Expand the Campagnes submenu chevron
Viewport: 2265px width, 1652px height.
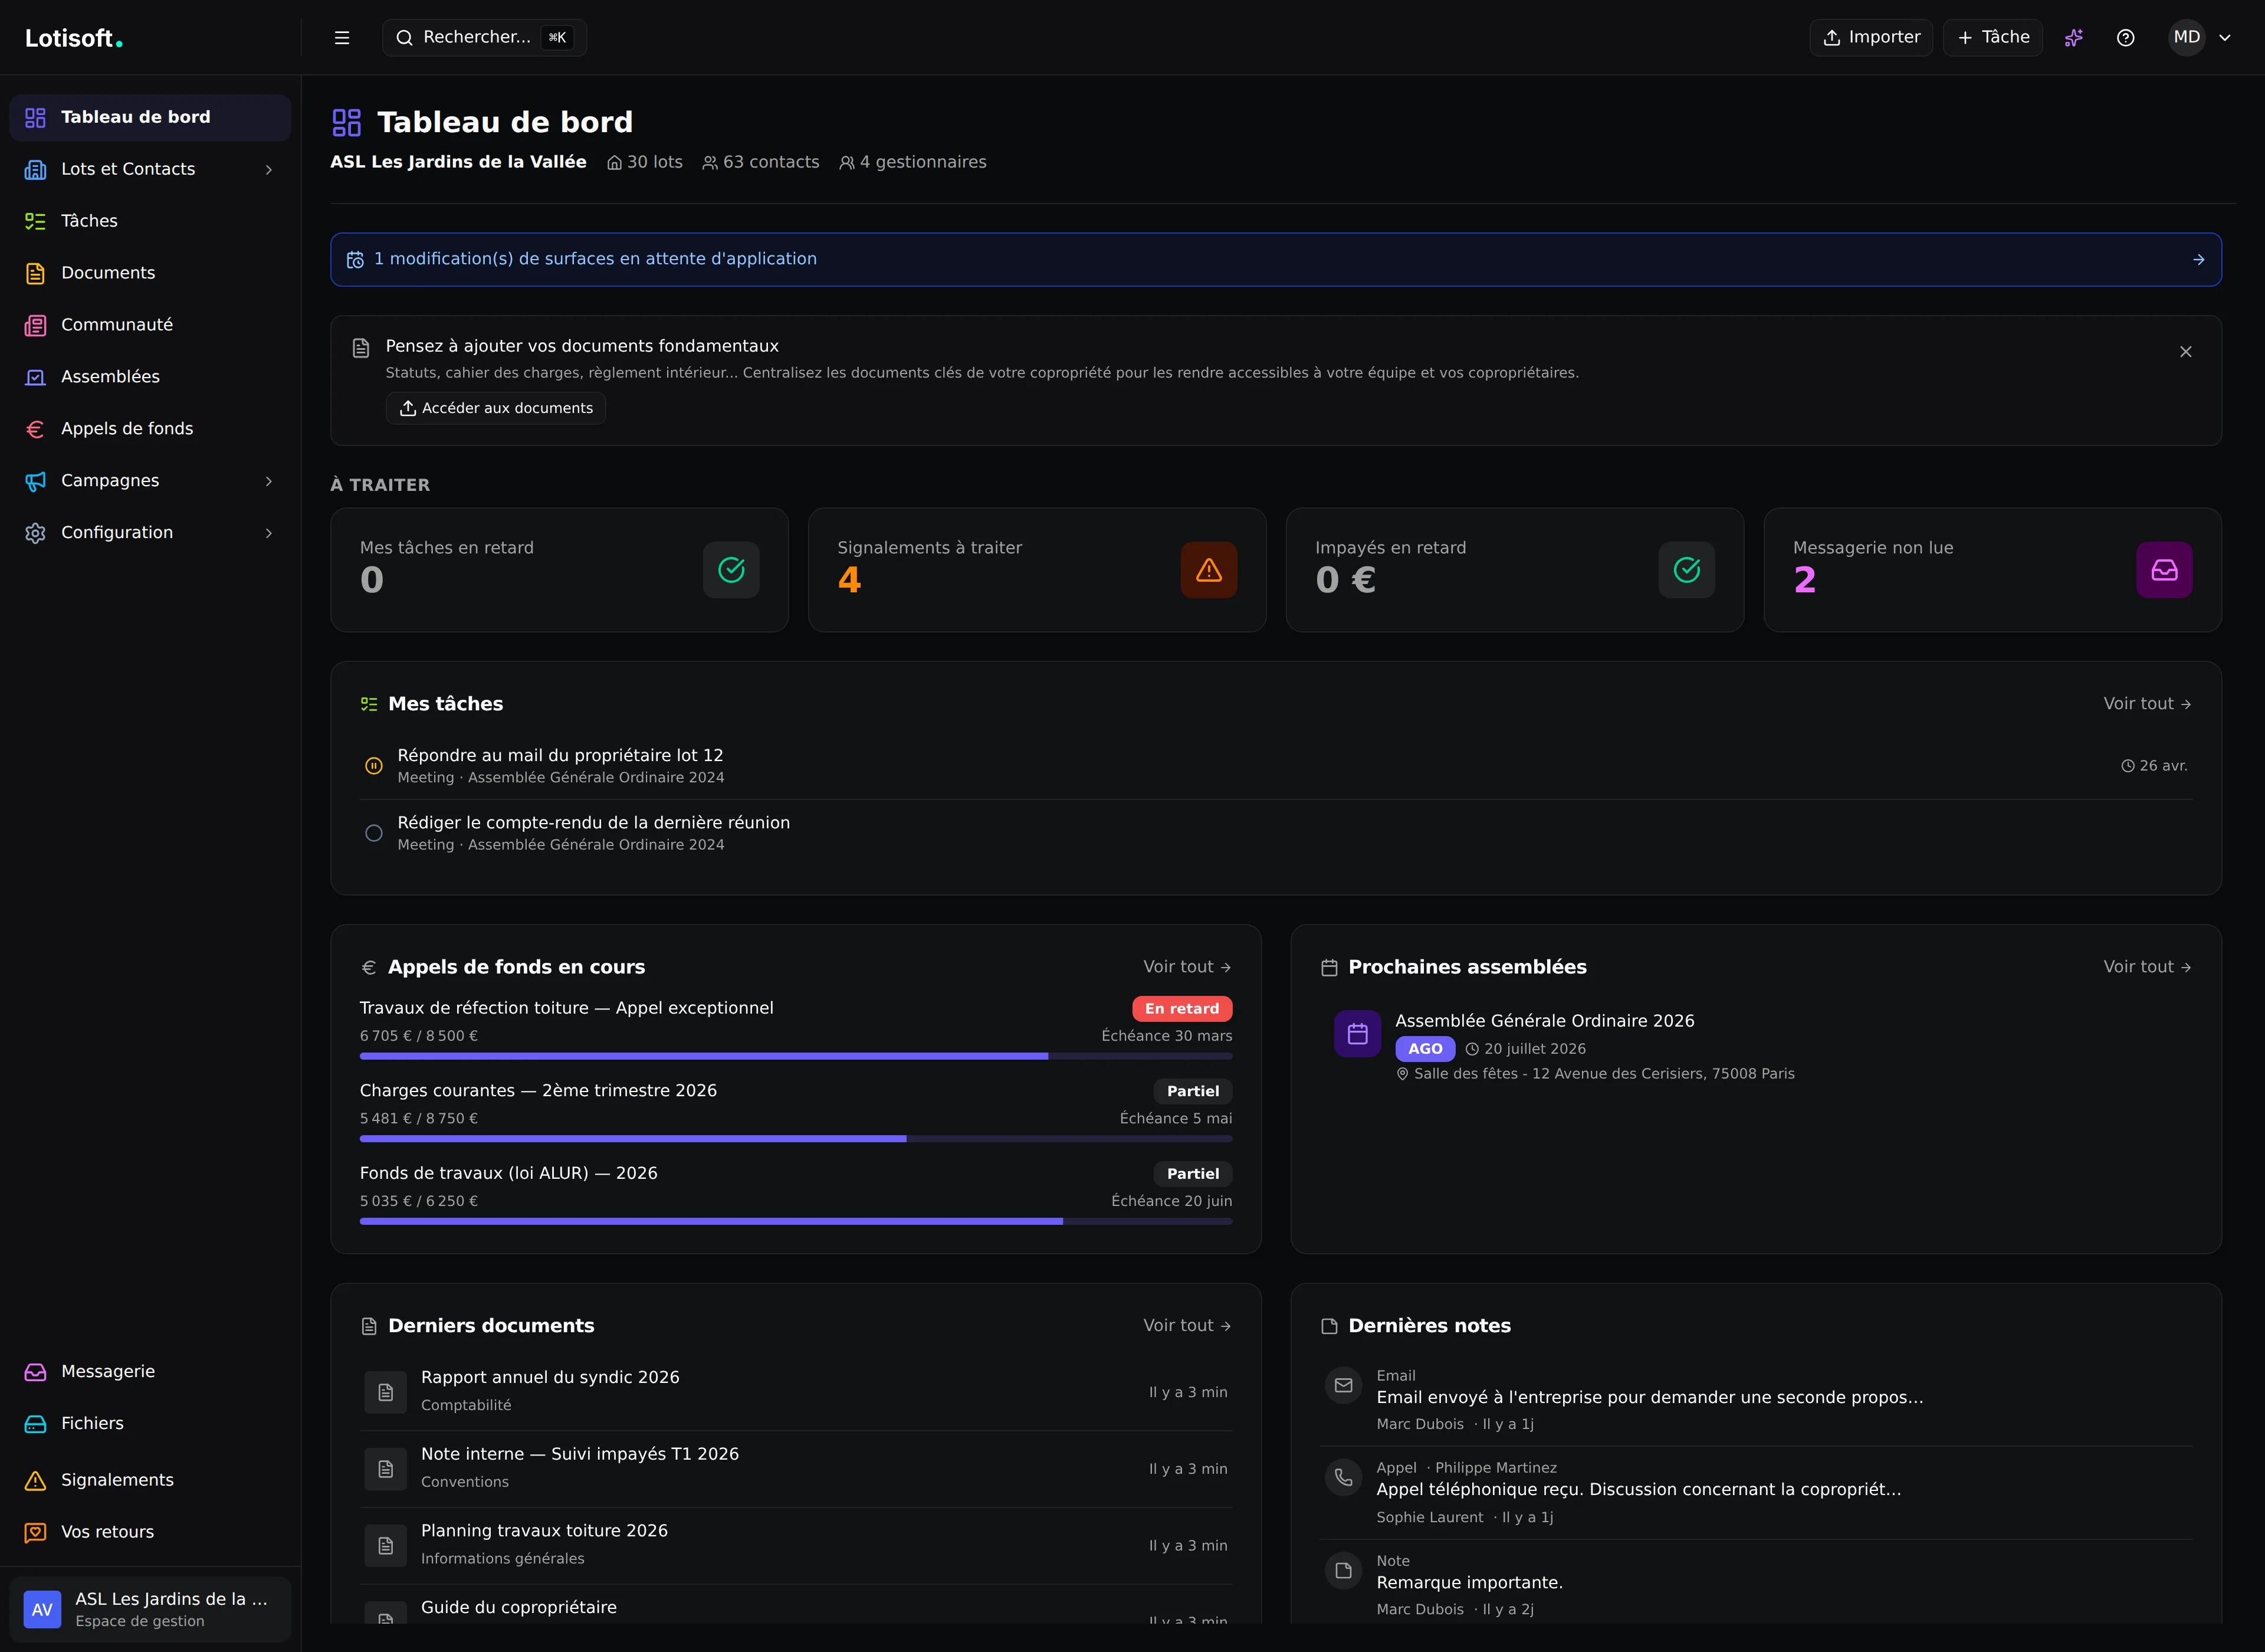click(268, 481)
